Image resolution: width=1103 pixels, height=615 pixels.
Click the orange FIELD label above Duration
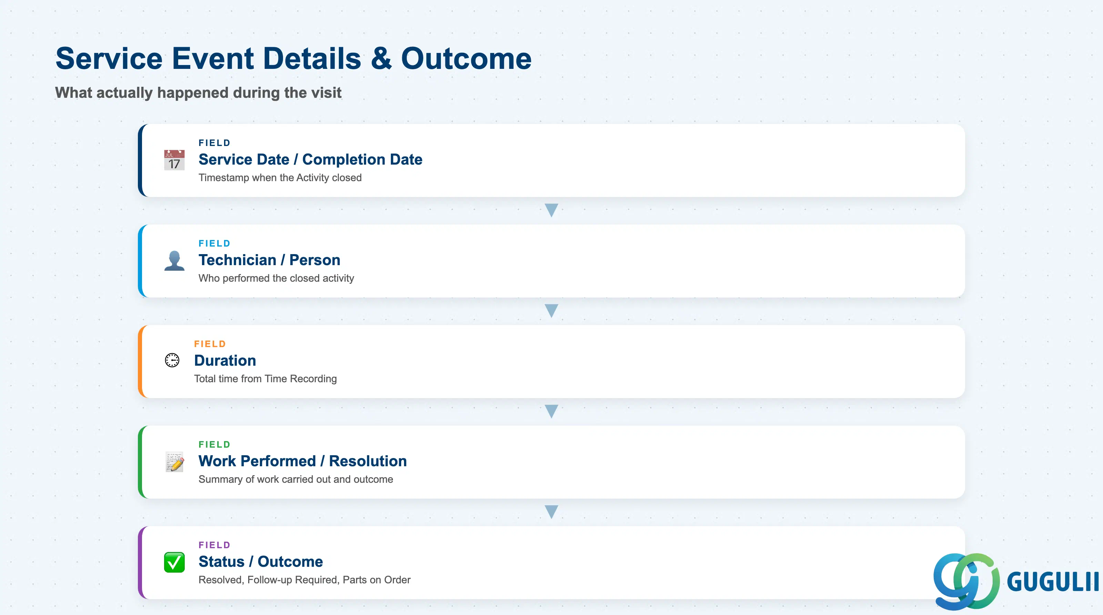click(x=210, y=344)
